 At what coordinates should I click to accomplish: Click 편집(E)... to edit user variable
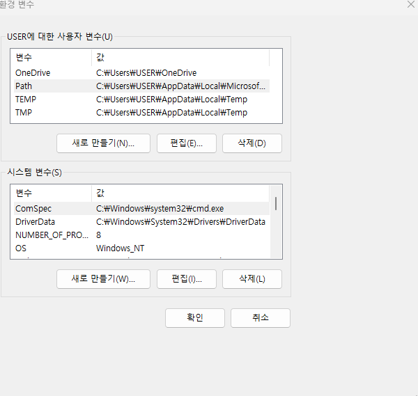click(x=186, y=143)
